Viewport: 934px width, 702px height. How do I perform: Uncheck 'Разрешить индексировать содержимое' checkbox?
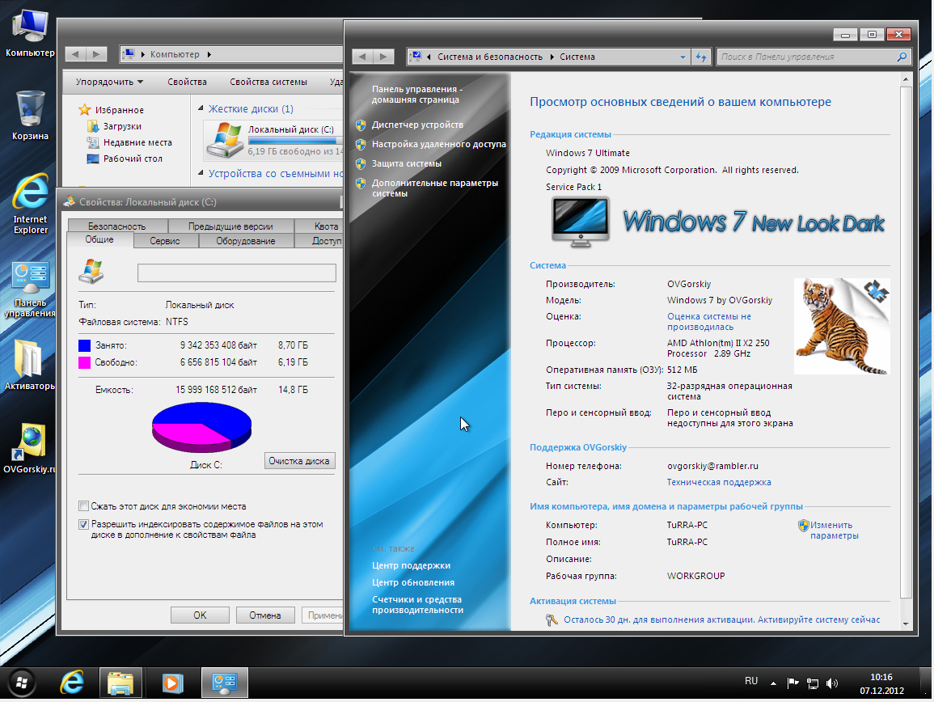[x=83, y=525]
